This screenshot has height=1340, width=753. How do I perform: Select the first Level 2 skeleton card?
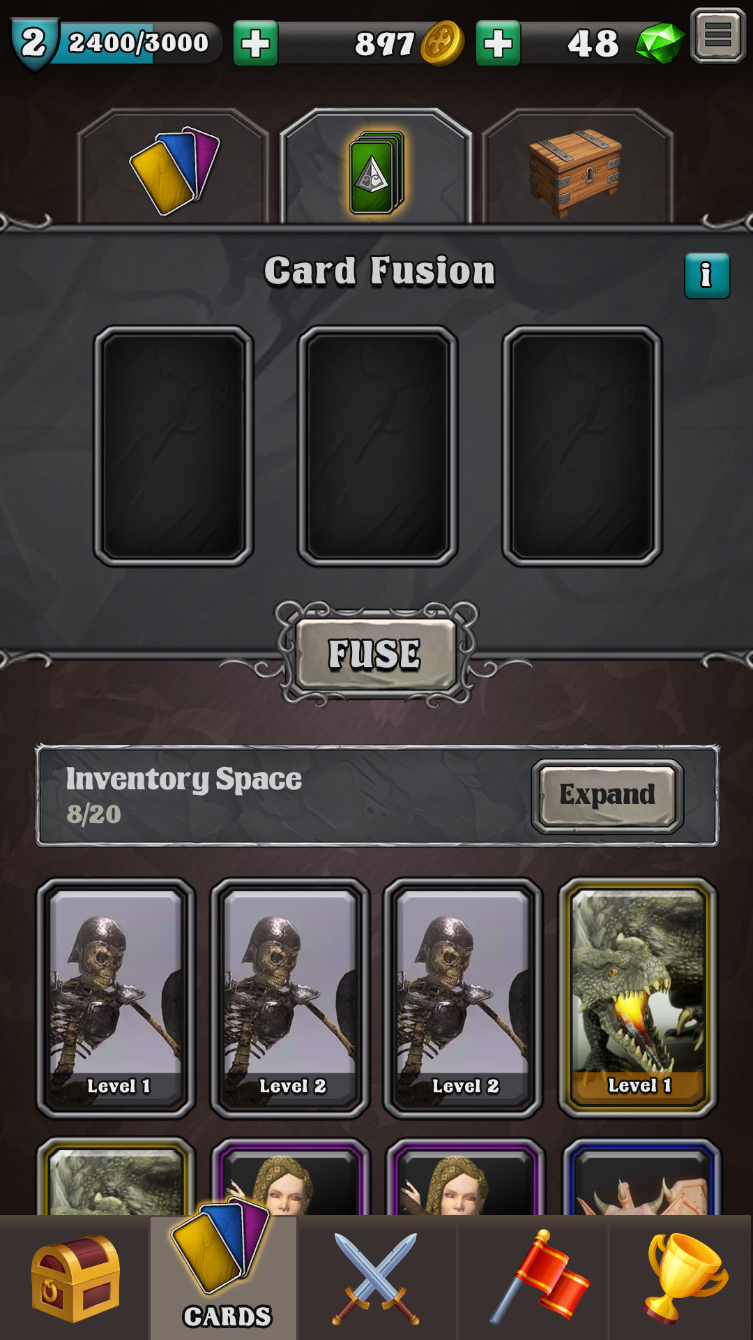click(x=289, y=998)
